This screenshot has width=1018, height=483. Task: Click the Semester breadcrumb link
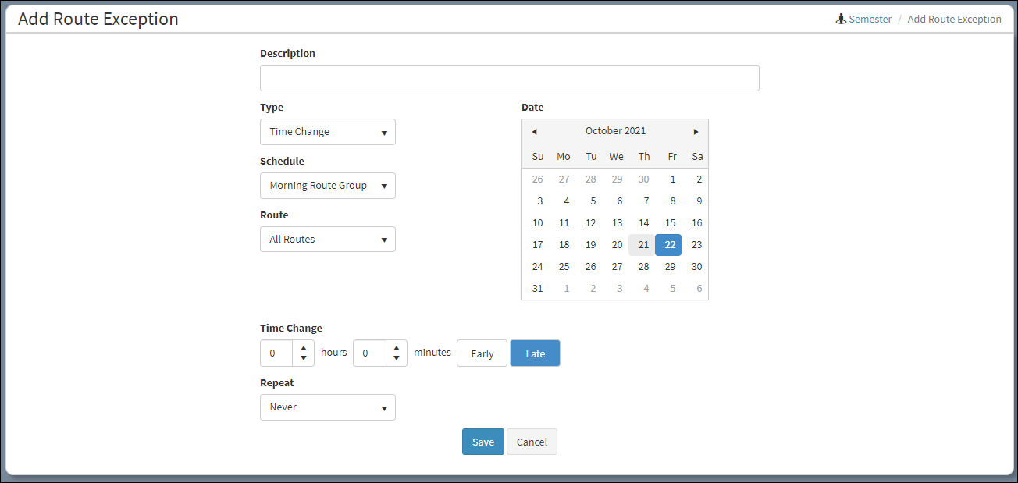click(x=870, y=20)
